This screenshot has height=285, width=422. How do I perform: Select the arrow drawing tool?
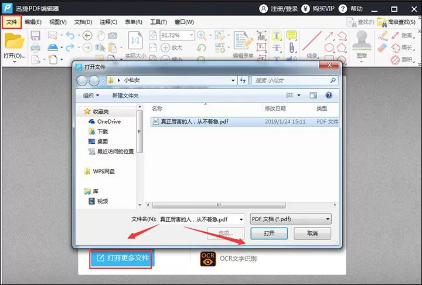pos(329,36)
